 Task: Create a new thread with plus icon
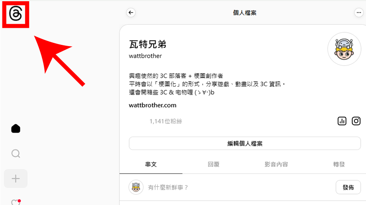16,178
